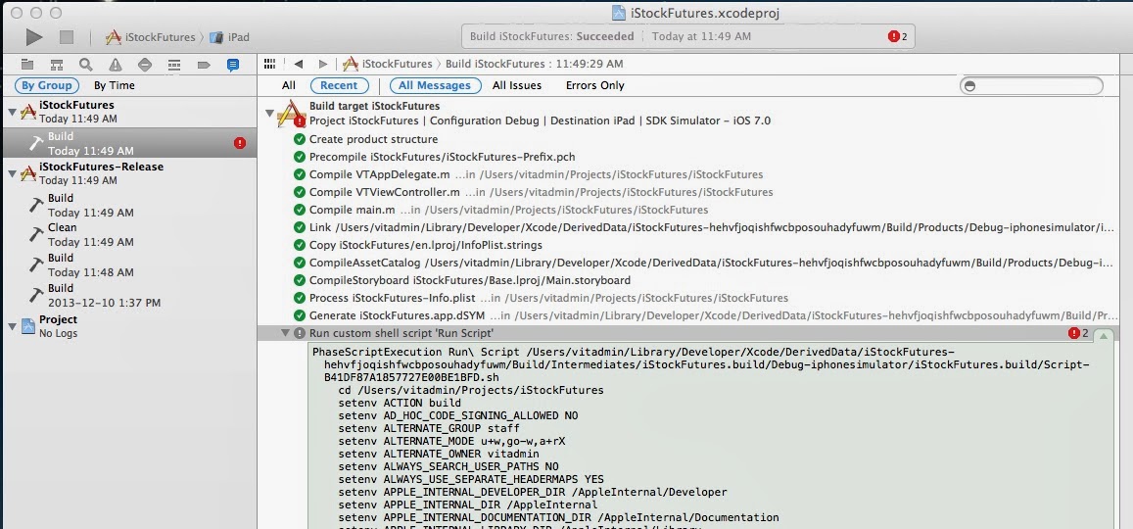Image resolution: width=1133 pixels, height=529 pixels.
Task: Click the Build target iStockFutures app icon
Action: (293, 115)
